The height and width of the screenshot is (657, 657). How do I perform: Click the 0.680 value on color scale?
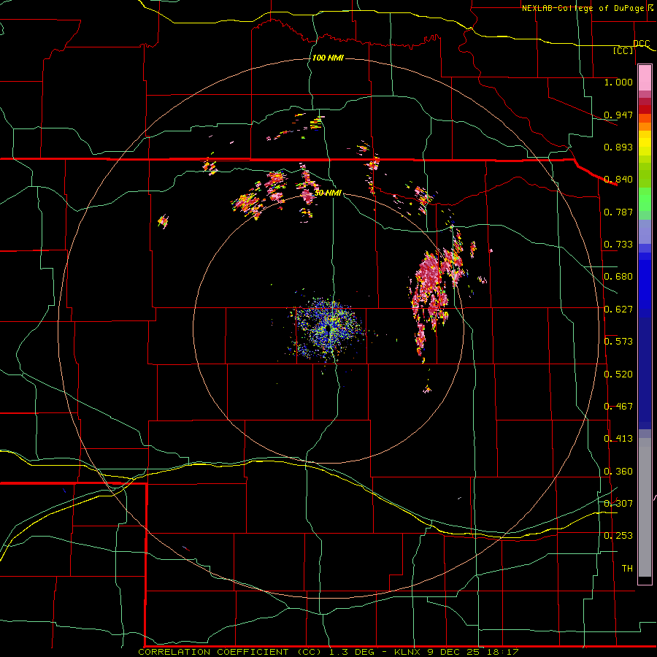(x=618, y=277)
